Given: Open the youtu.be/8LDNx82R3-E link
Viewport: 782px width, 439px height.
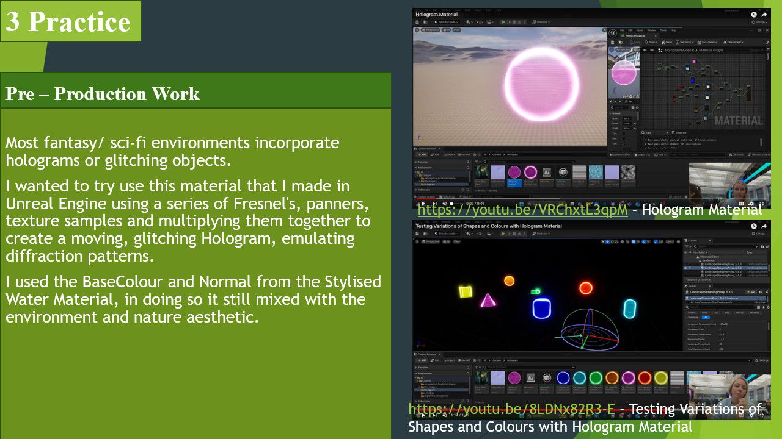Looking at the screenshot, I should pyautogui.click(x=511, y=409).
